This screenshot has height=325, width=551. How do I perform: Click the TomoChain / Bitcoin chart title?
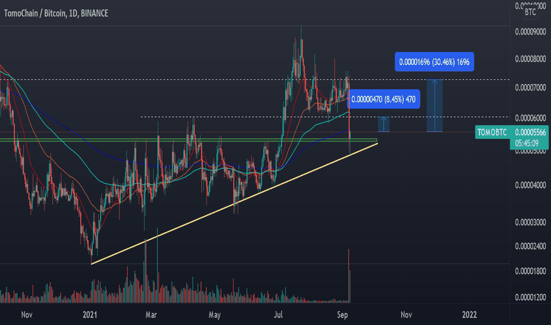coord(56,14)
